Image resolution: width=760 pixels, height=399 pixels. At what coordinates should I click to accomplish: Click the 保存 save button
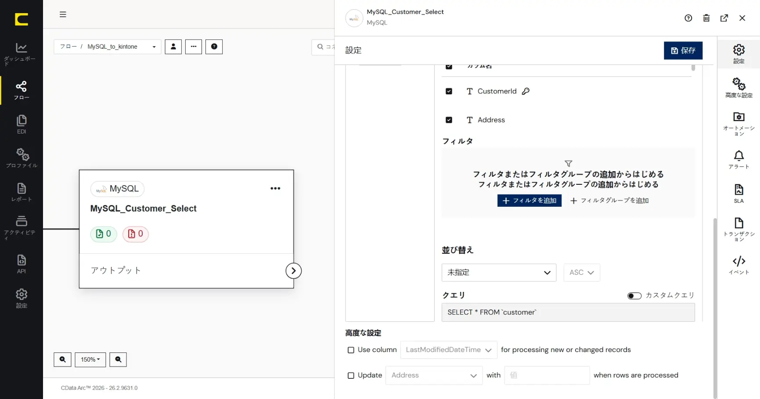(x=683, y=50)
